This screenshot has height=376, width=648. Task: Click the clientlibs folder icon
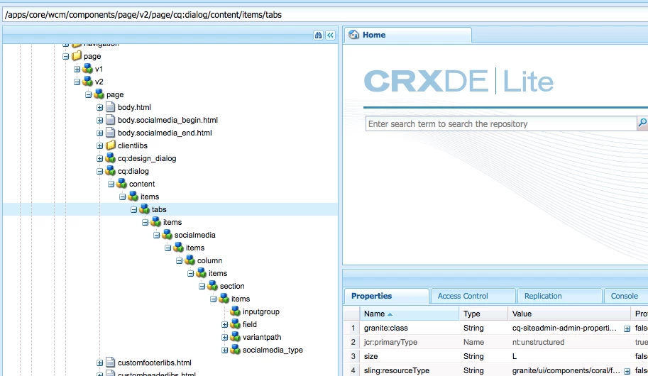pos(110,145)
